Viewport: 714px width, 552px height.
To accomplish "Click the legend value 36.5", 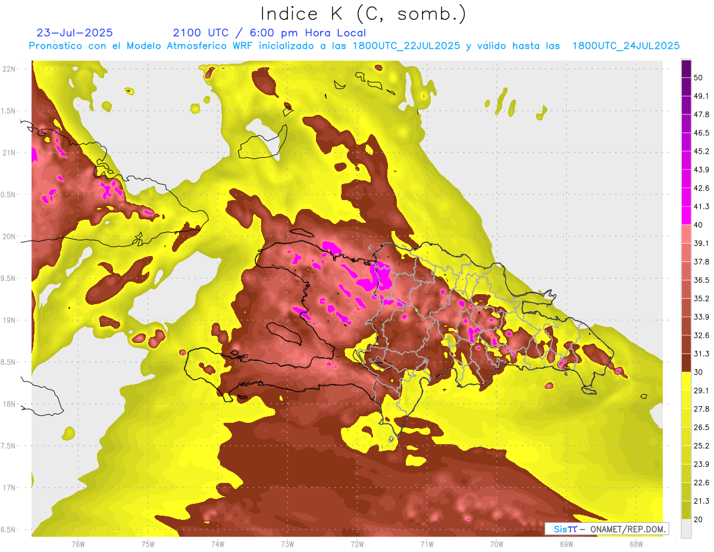I will point(702,280).
